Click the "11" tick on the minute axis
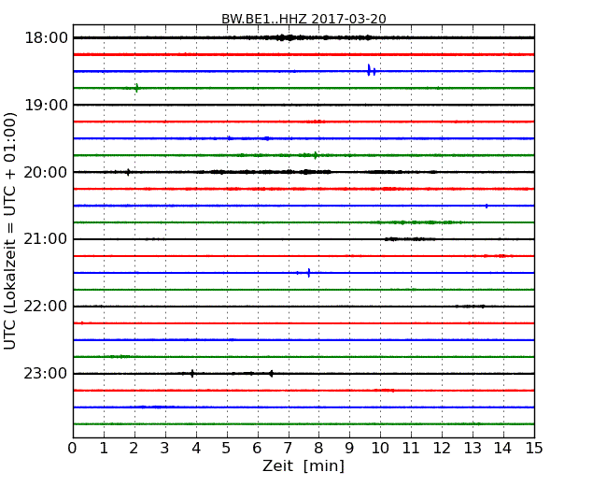The width and height of the screenshot is (607, 486). [411, 448]
